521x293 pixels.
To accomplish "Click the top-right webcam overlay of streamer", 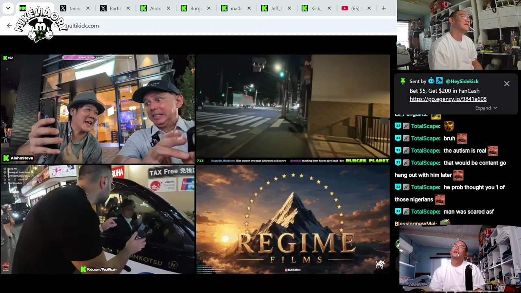I will tap(459, 35).
